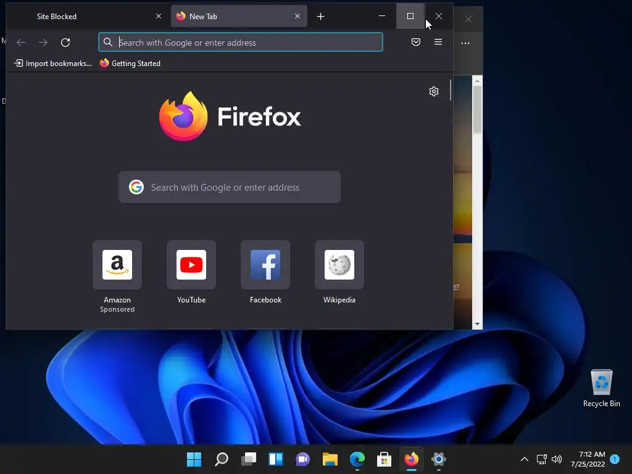Open a new tab with plus button
632x474 pixels.
(321, 17)
